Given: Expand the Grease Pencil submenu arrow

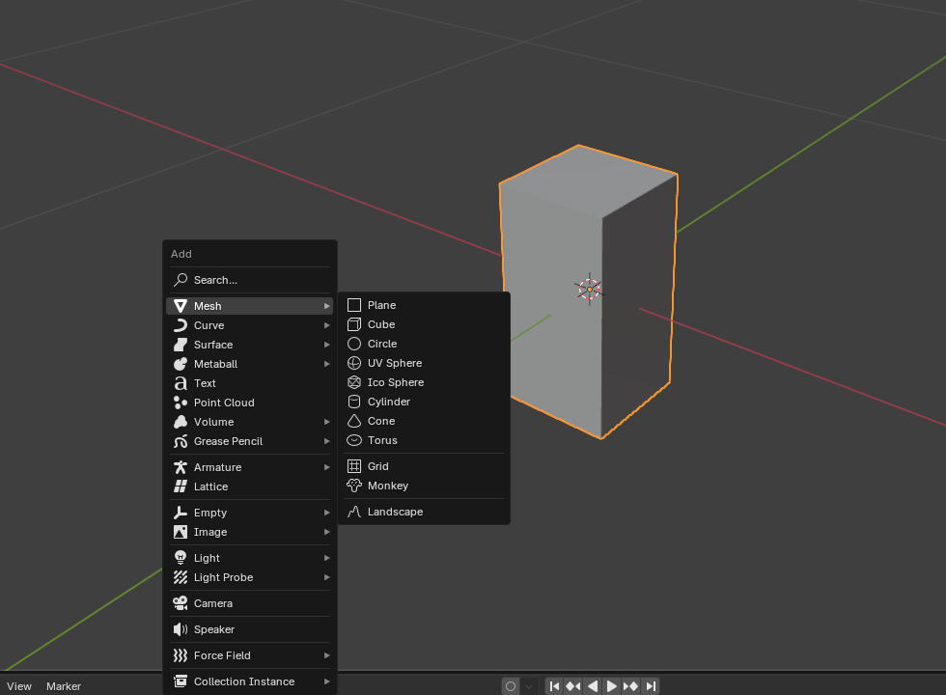Looking at the screenshot, I should coord(326,441).
